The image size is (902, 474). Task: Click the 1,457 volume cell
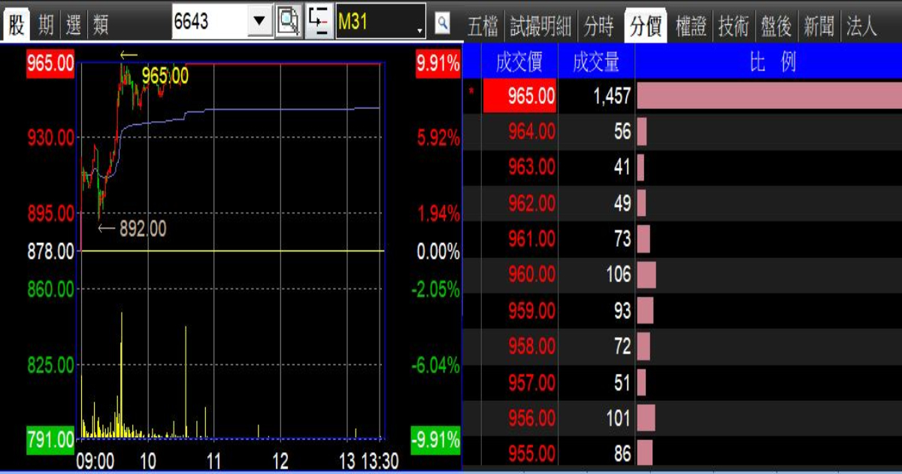pos(596,96)
